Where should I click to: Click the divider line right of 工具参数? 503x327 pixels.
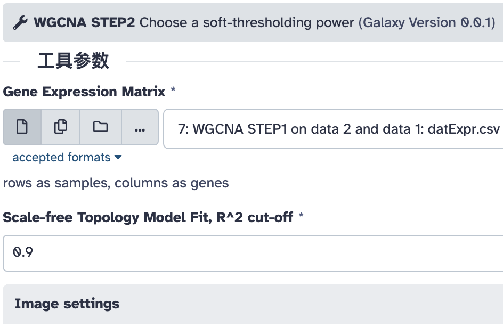pyautogui.click(x=314, y=61)
